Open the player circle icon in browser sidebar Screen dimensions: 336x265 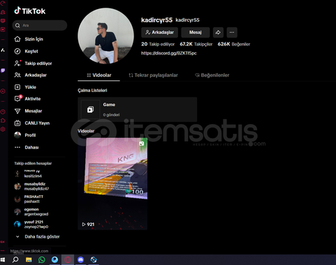tap(3, 91)
